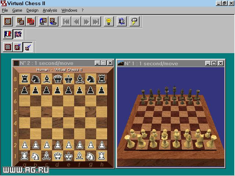Open the Windows menu
Image resolution: width=235 pixels, height=176 pixels.
(69, 10)
